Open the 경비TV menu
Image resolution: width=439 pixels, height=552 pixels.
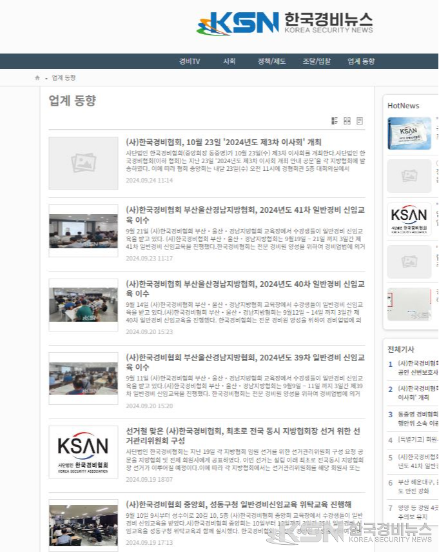point(190,61)
